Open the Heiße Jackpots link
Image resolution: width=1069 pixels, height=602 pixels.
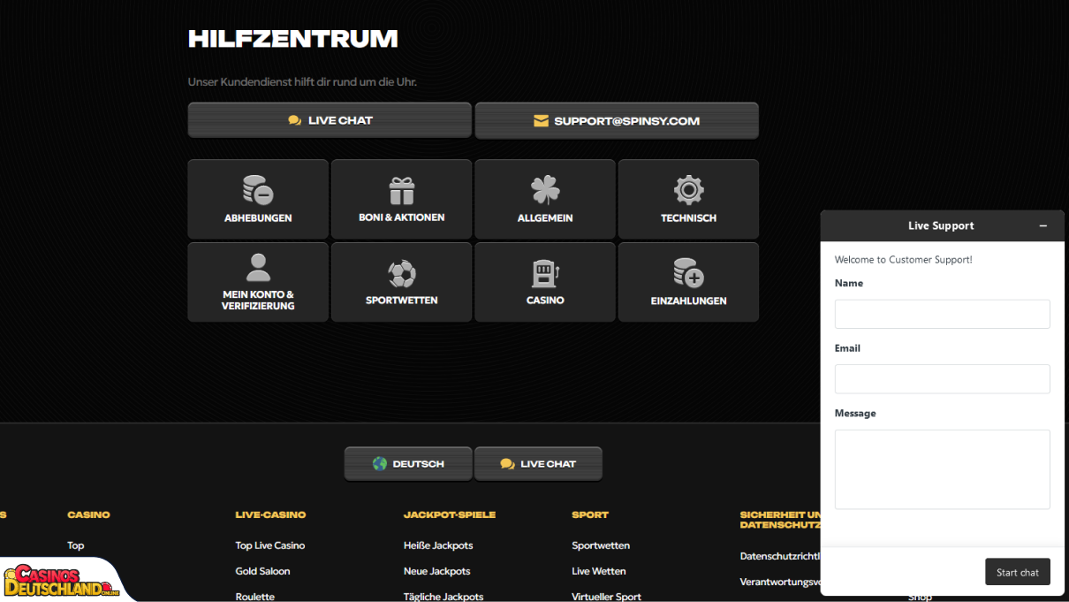tap(438, 545)
